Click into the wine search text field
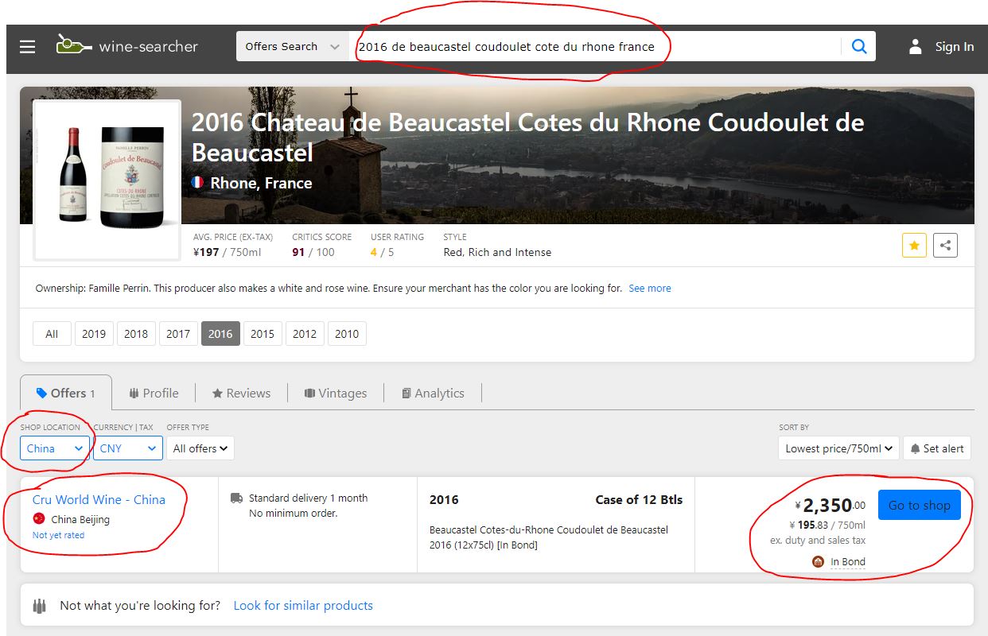Image resolution: width=988 pixels, height=636 pixels. coord(593,46)
